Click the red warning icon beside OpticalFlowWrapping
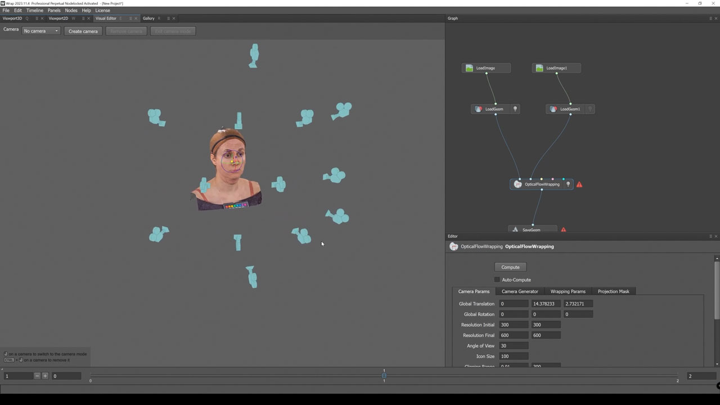Viewport: 720px width, 405px height. click(x=579, y=184)
